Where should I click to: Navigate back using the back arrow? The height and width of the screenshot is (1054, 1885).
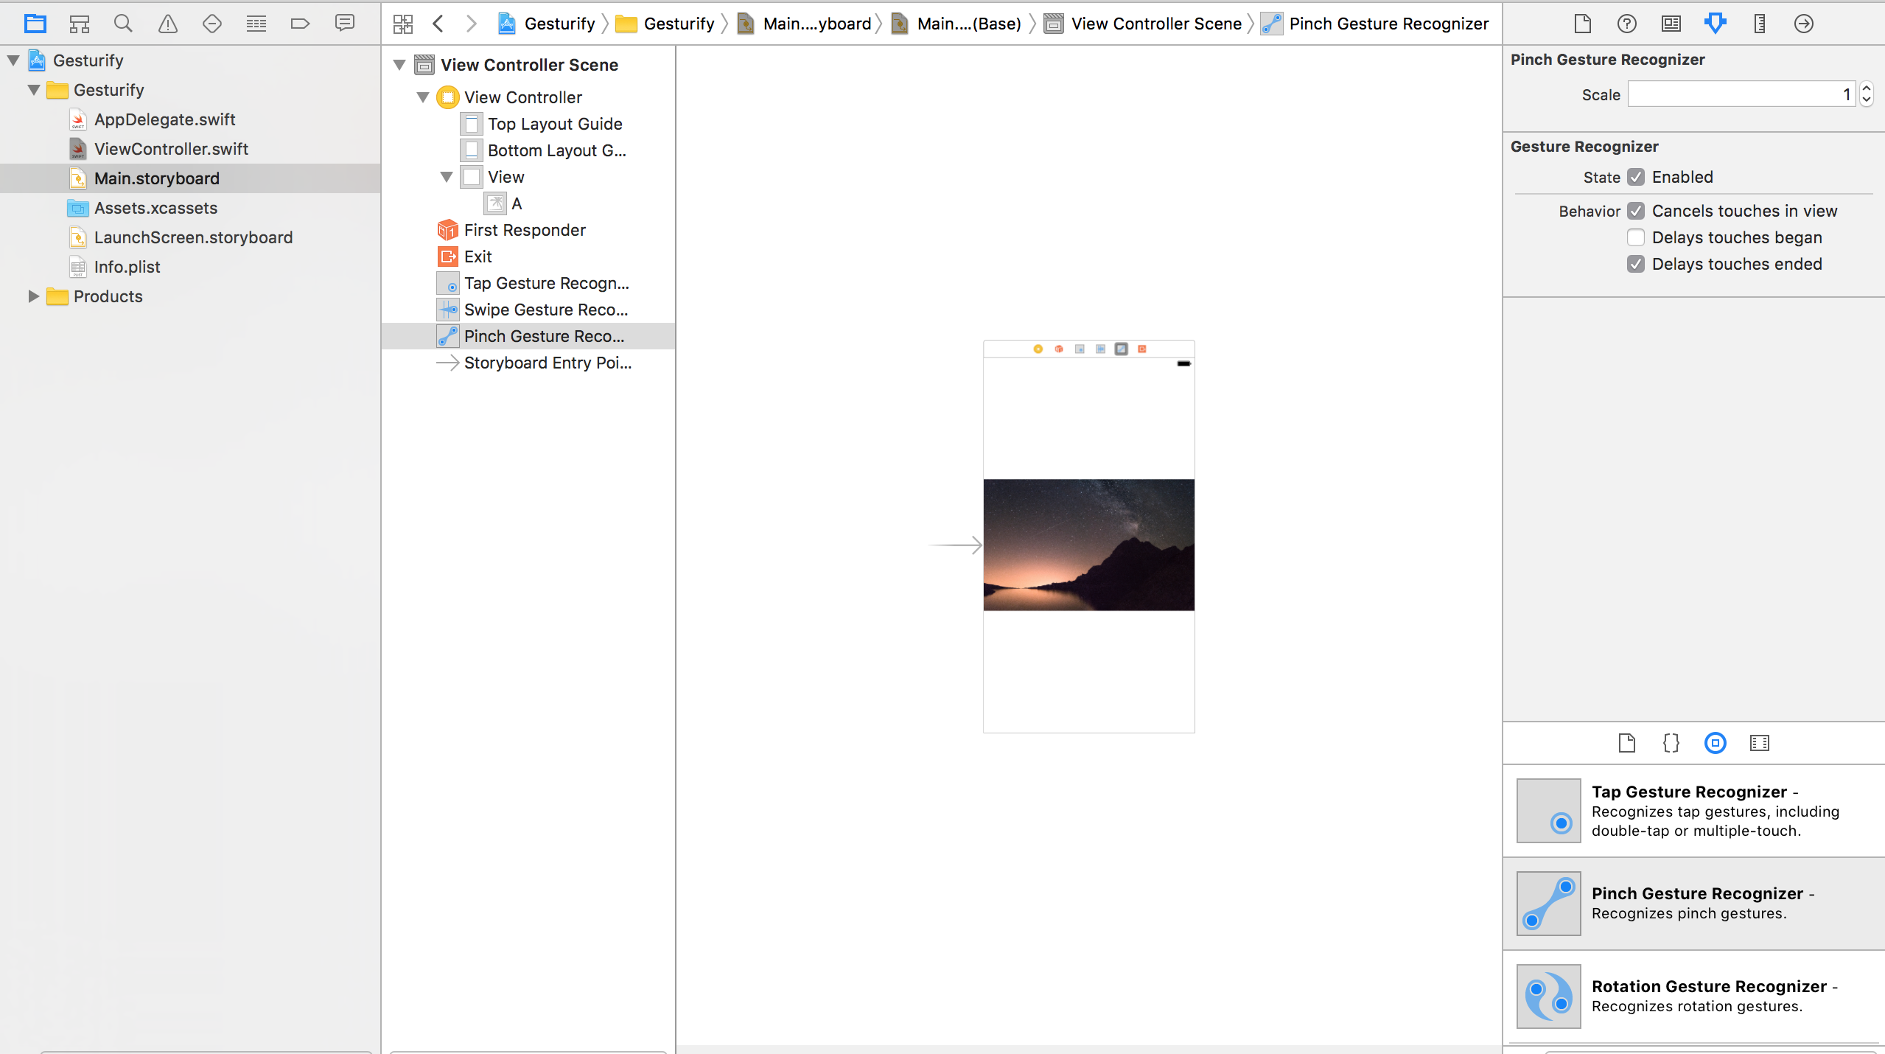click(439, 23)
